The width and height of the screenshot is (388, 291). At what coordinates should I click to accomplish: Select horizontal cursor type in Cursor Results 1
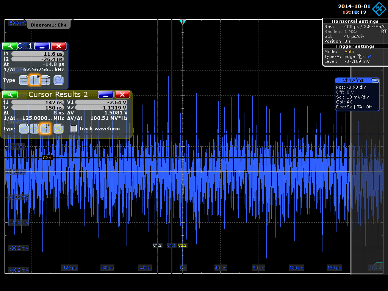click(x=24, y=80)
